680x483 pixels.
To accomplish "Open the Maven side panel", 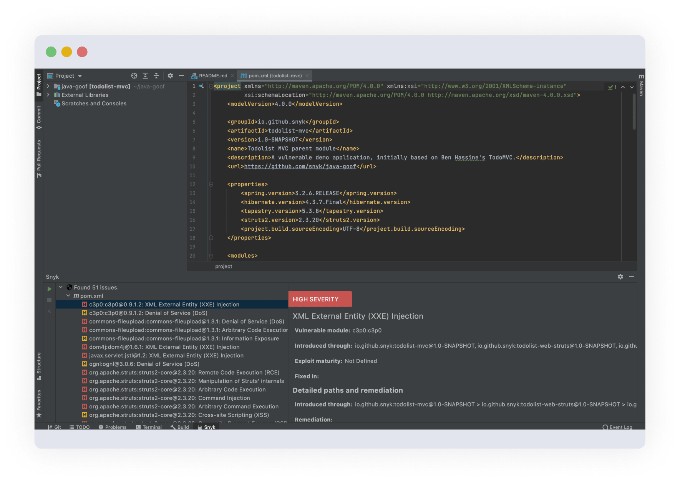I will pyautogui.click(x=641, y=85).
